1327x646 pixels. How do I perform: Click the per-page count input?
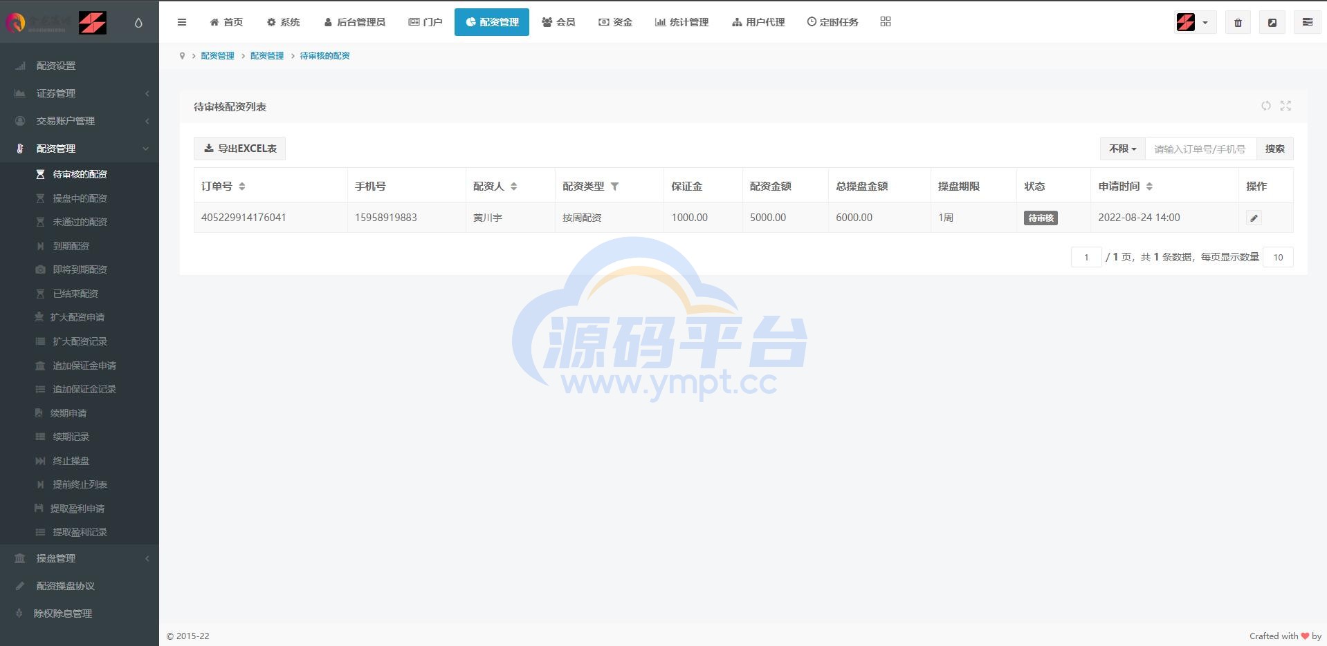coord(1278,257)
